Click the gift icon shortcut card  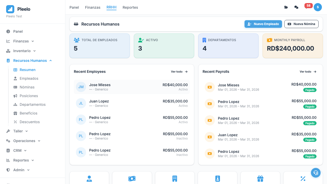[260, 178]
